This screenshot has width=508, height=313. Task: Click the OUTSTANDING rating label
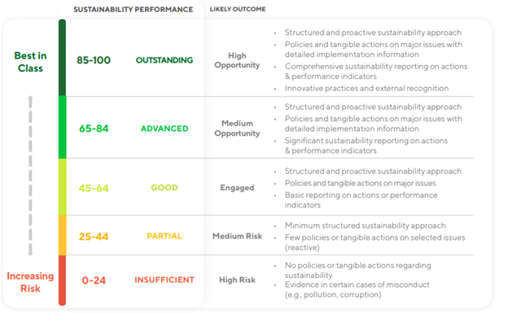pyautogui.click(x=164, y=60)
